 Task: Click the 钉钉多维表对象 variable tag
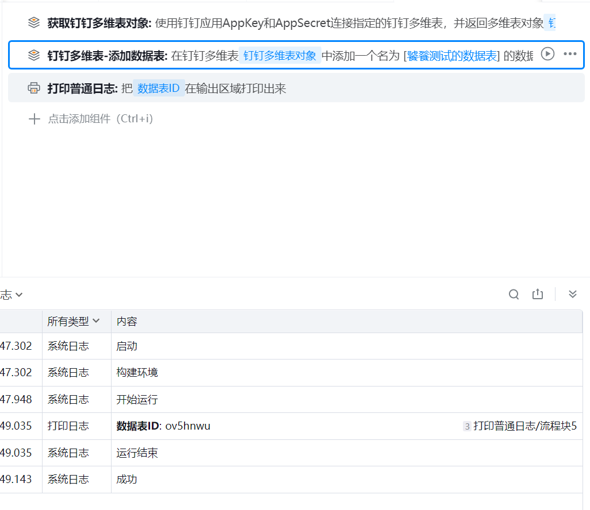tap(279, 55)
